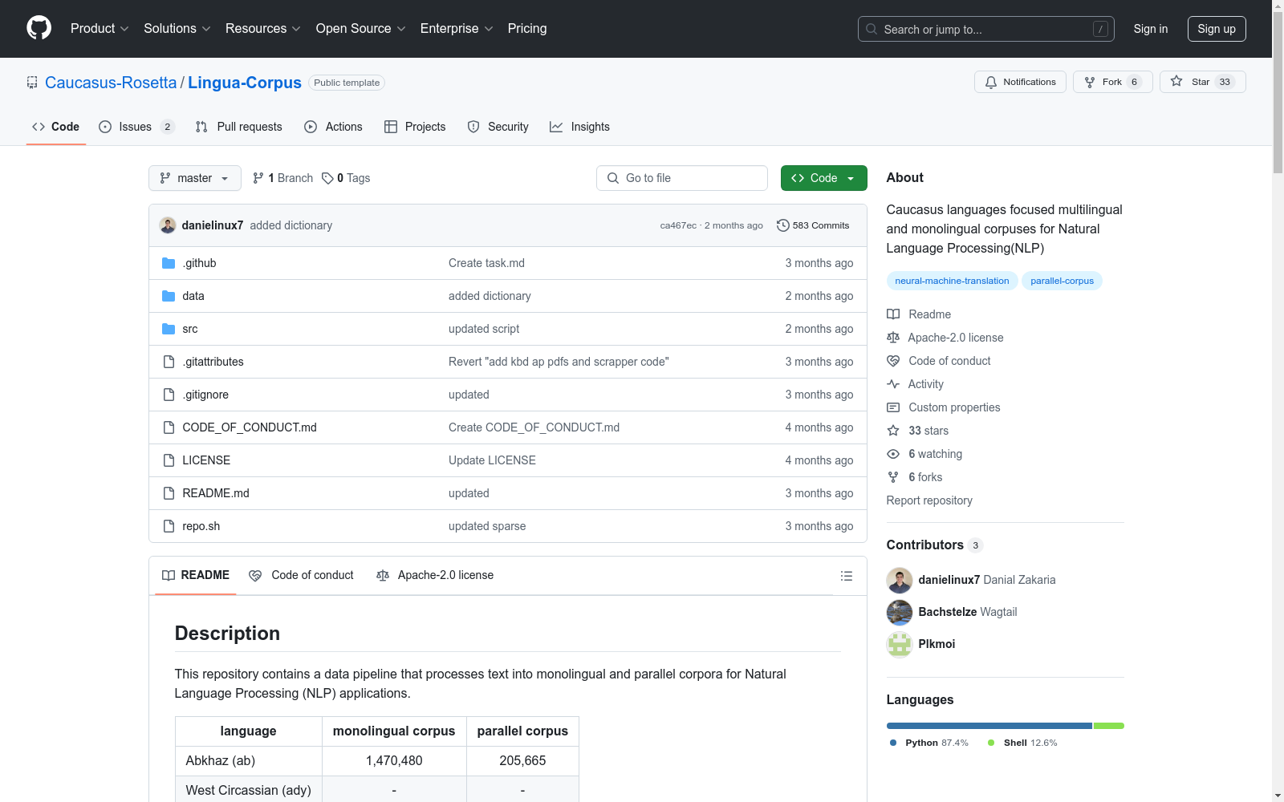Switch to the Issues tab
Viewport: 1284px width, 802px height.
(x=136, y=127)
